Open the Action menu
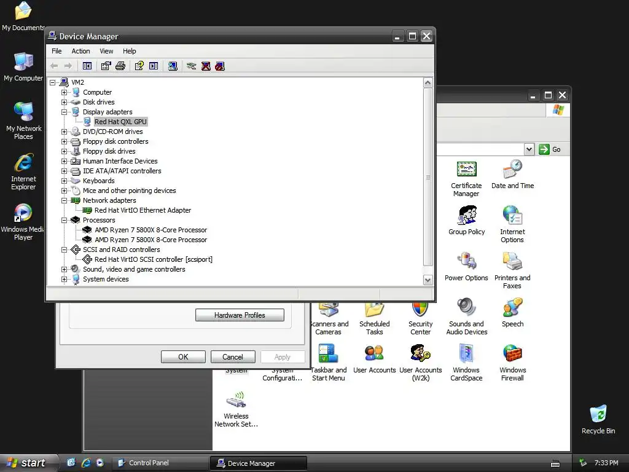Image resolution: width=629 pixels, height=472 pixels. pos(80,51)
